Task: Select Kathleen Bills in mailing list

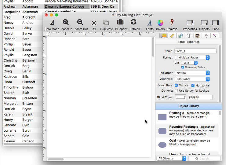Action: (x=23, y=76)
